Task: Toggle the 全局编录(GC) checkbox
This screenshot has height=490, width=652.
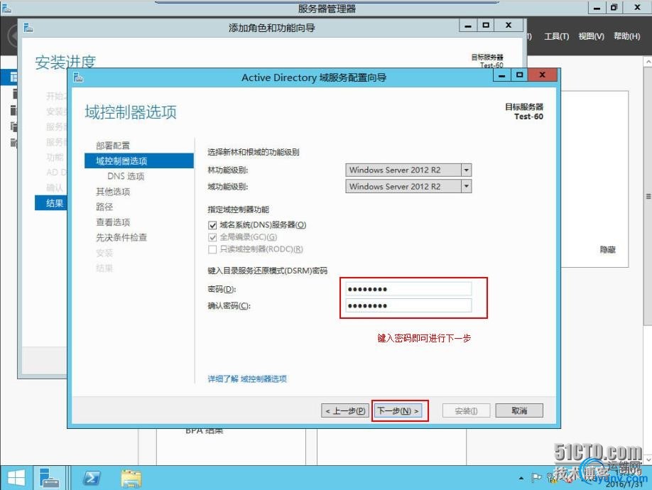Action: [x=212, y=237]
